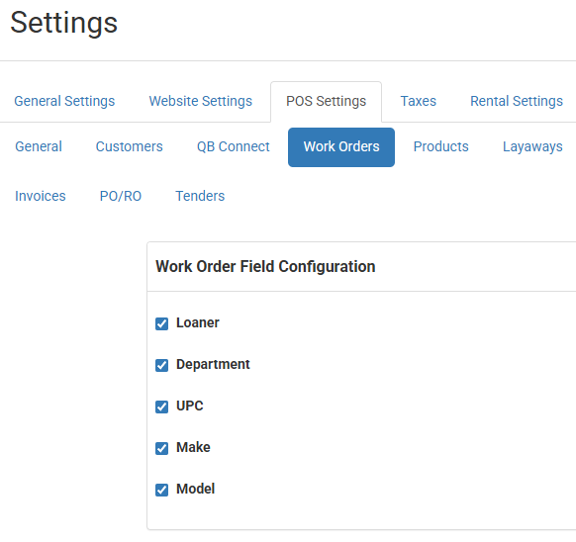Toggle the Department checkbox
The width and height of the screenshot is (576, 542).
(x=161, y=365)
